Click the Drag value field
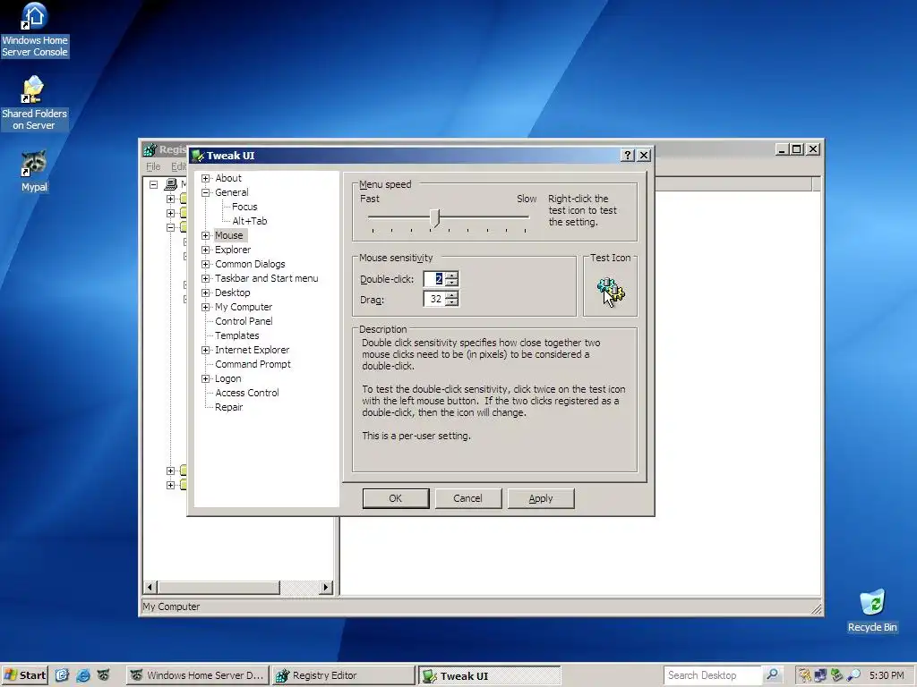The image size is (917, 687). (434, 299)
